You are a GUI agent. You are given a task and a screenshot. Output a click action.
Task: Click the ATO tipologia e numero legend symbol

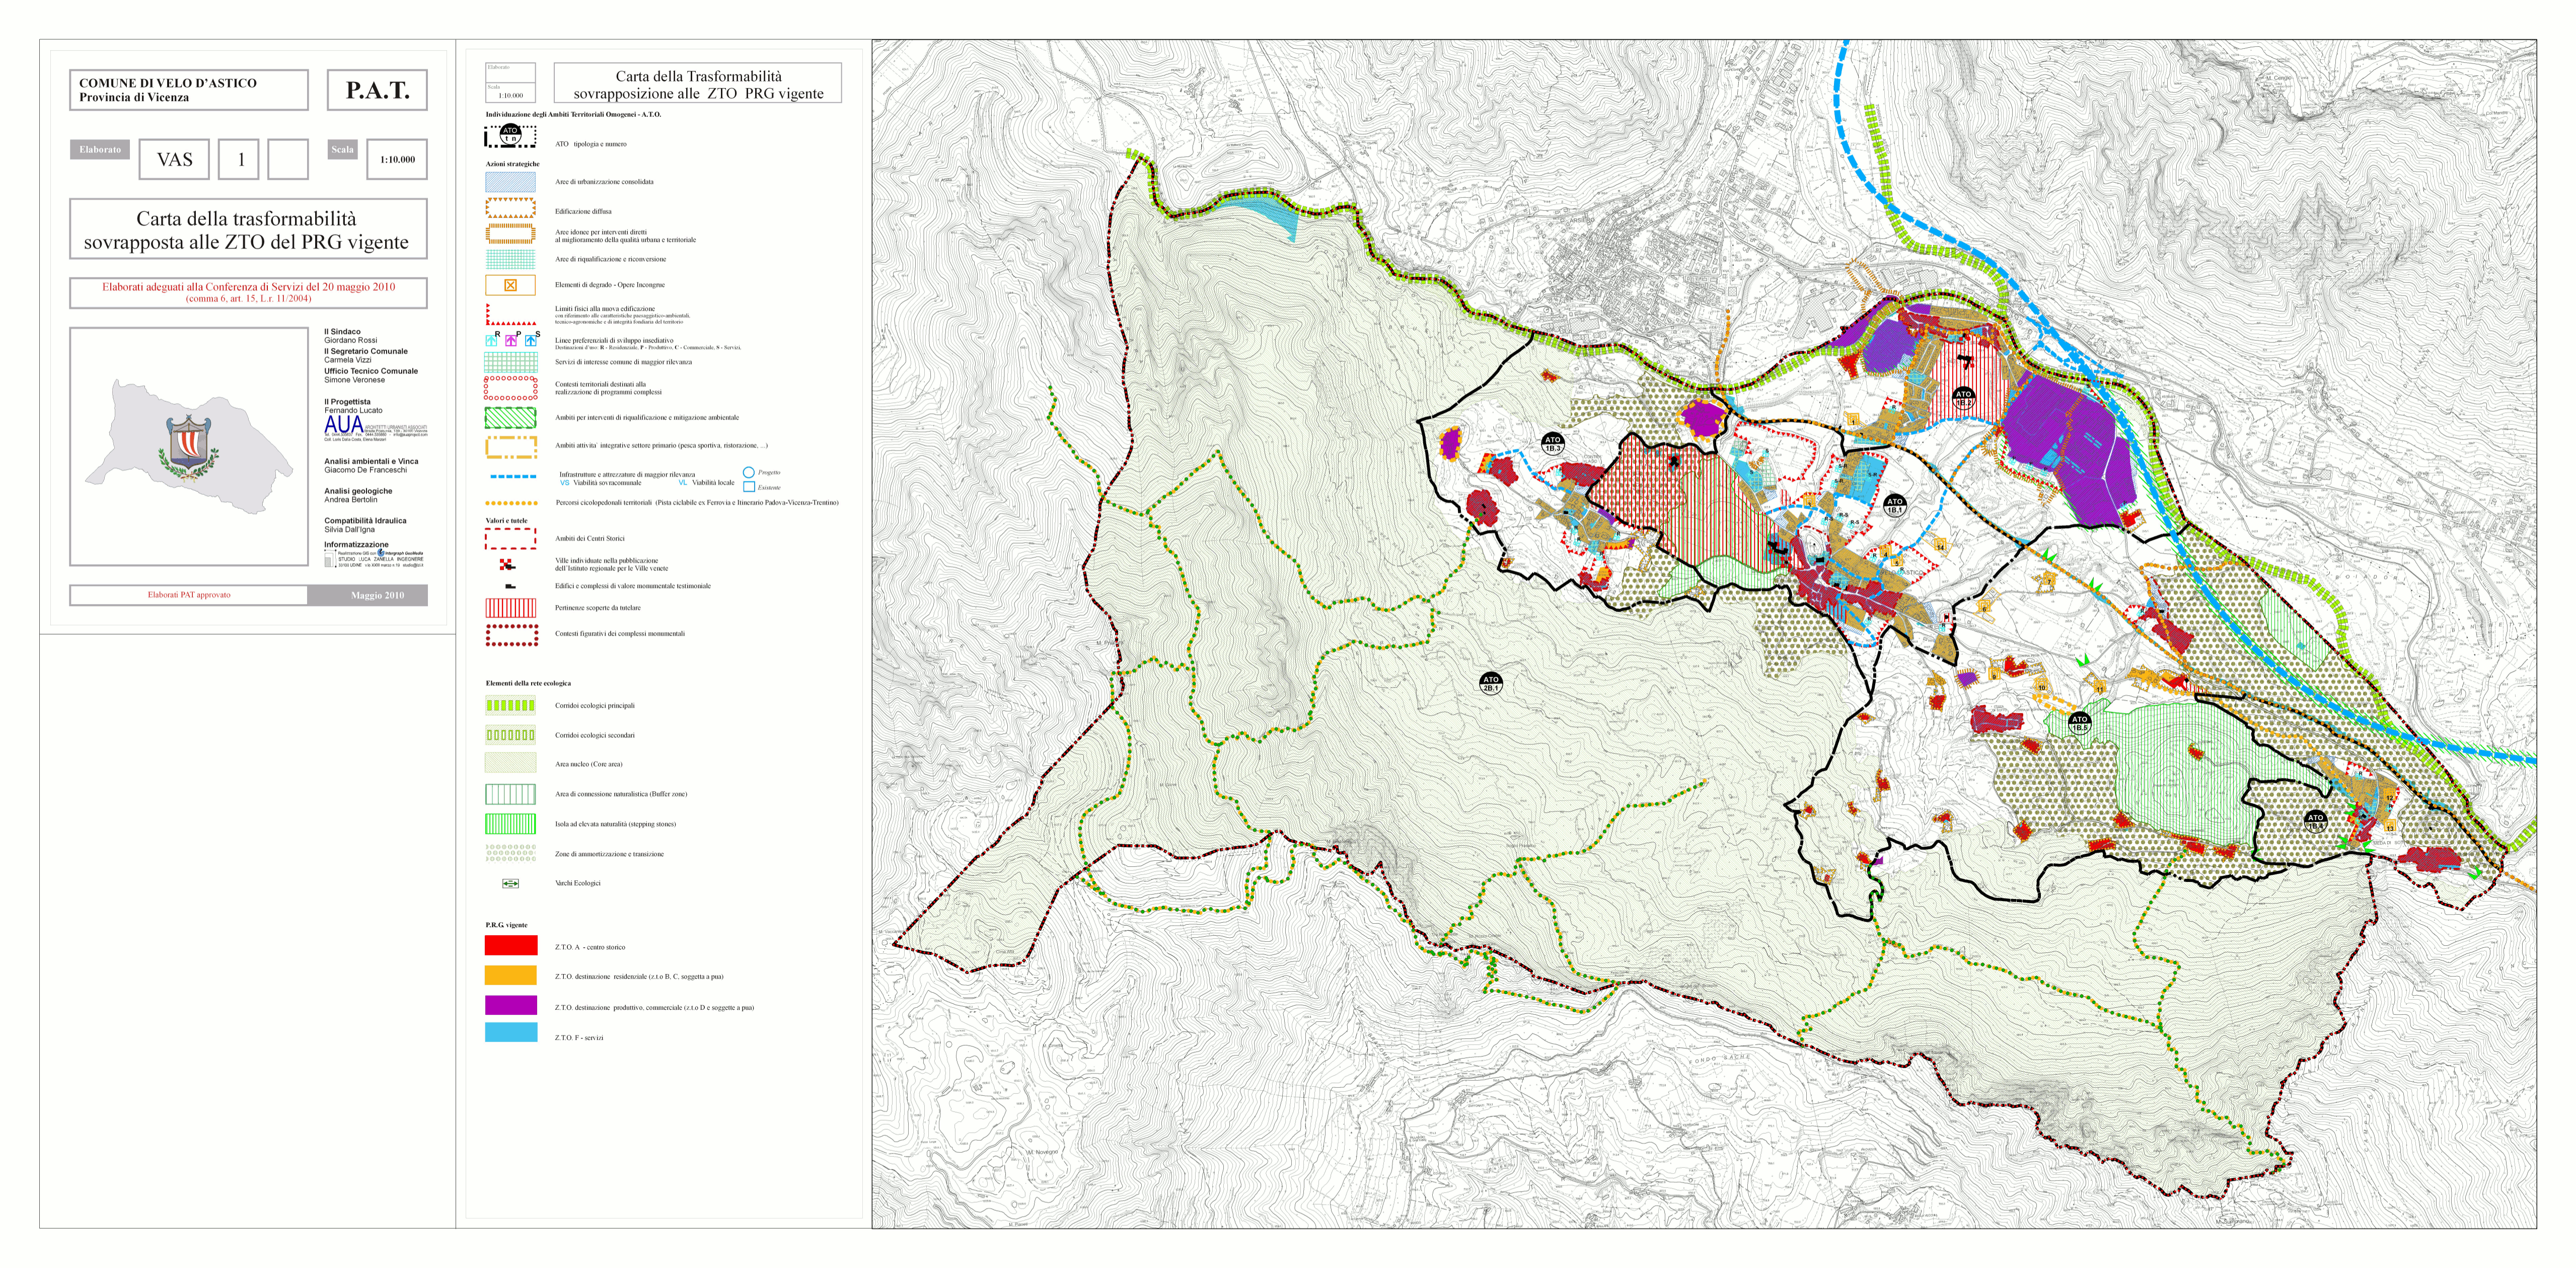click(510, 136)
